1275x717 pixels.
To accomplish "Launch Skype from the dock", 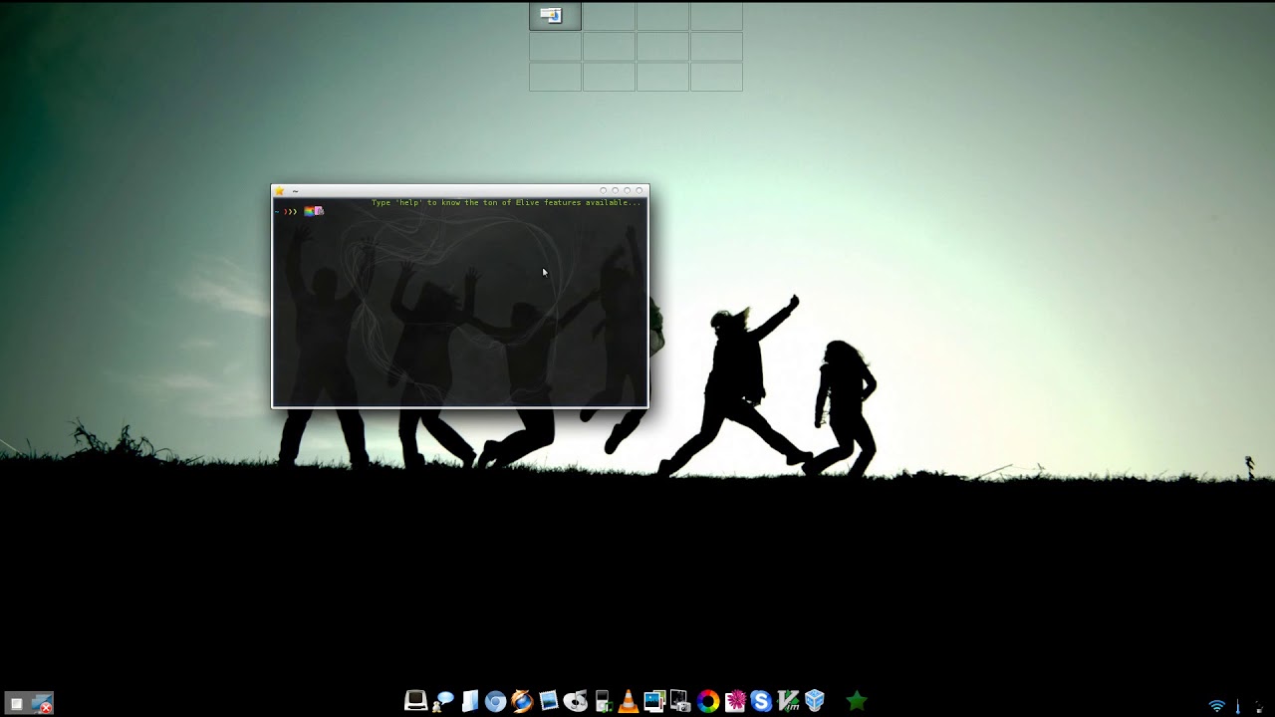I will [760, 701].
